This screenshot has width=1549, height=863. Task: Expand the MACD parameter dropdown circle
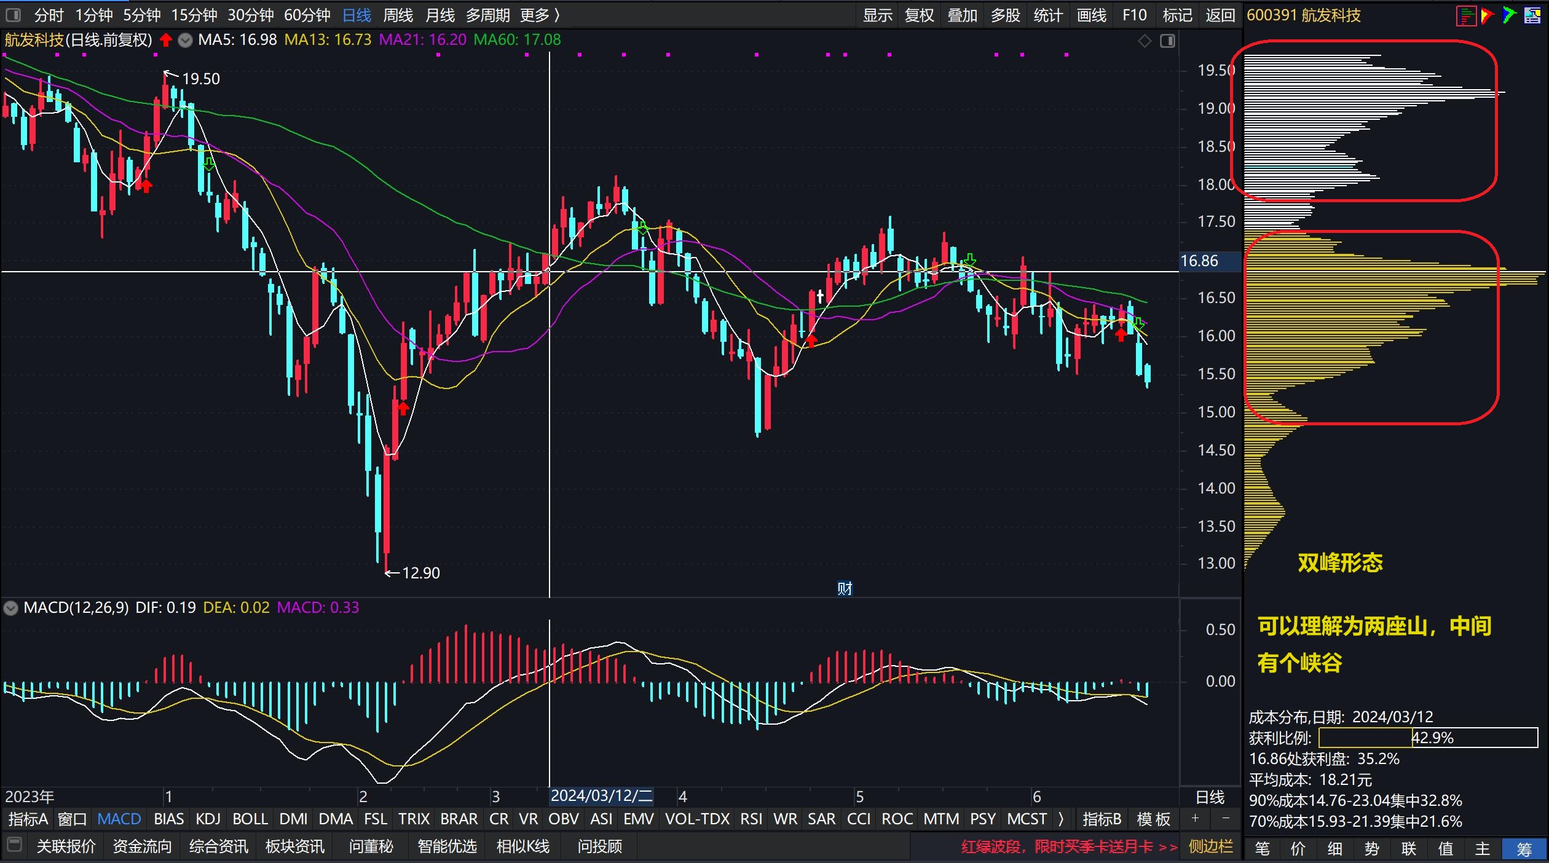coord(11,609)
